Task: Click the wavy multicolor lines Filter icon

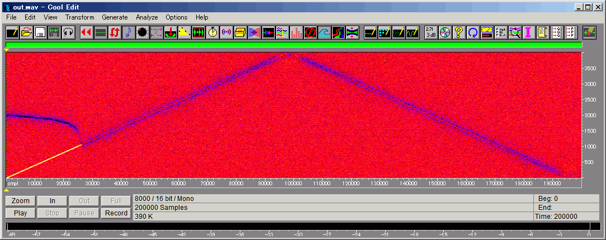Action: tap(282, 32)
